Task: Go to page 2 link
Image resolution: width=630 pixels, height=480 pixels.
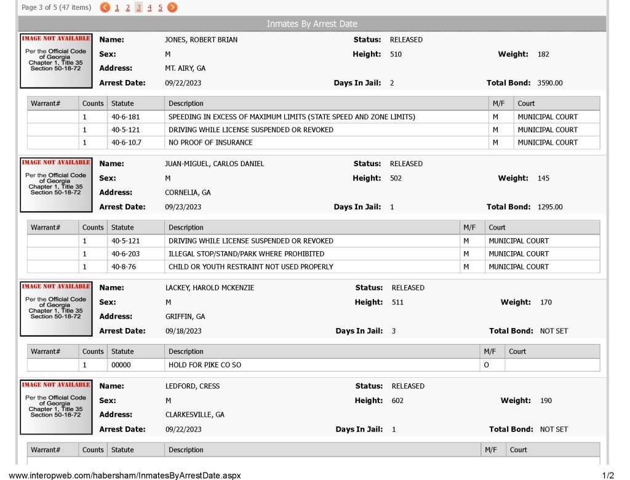Action: tap(128, 7)
